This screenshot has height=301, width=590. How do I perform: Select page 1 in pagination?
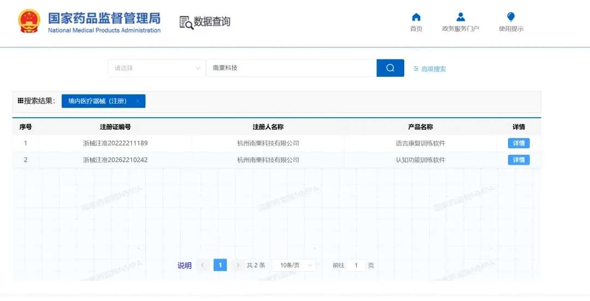(220, 266)
